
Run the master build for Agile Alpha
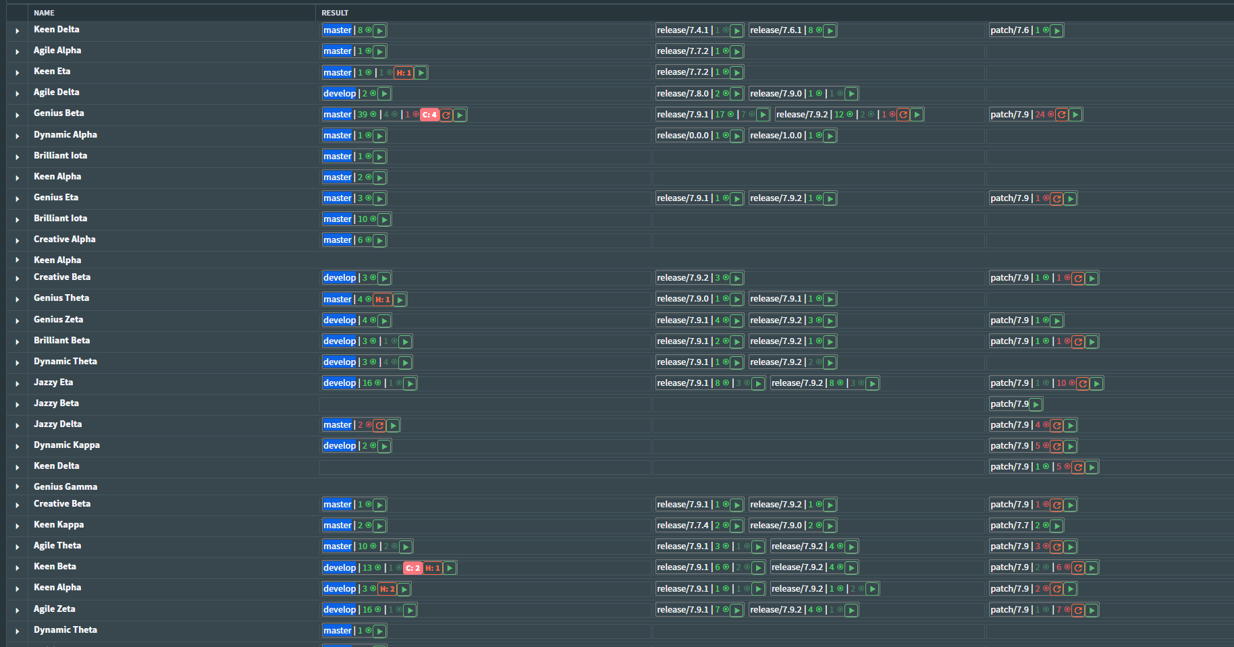[x=380, y=51]
